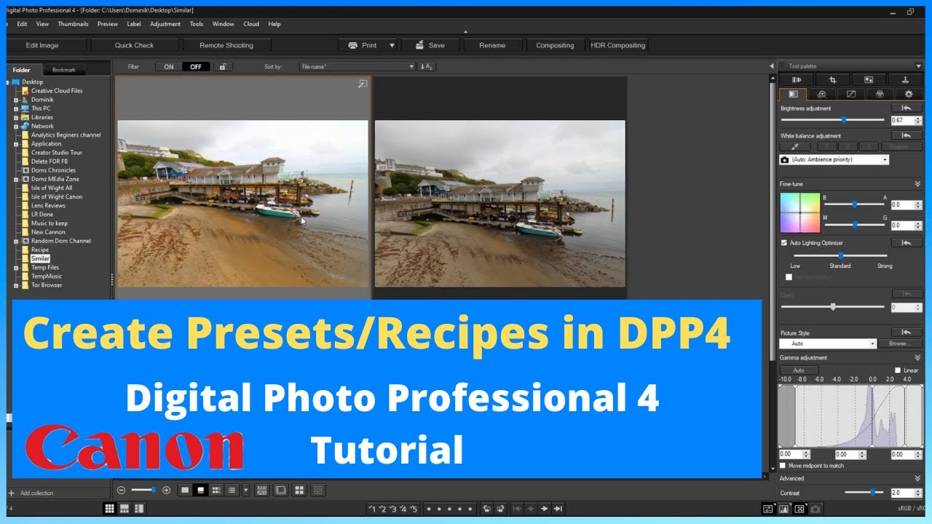Screen dimensions: 932x524
Task: Pick the white balance eyedropper tool
Action: (796, 146)
